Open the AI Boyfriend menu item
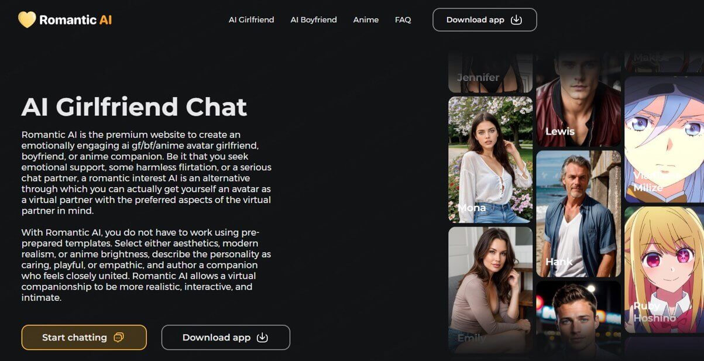The height and width of the screenshot is (361, 704). click(314, 20)
